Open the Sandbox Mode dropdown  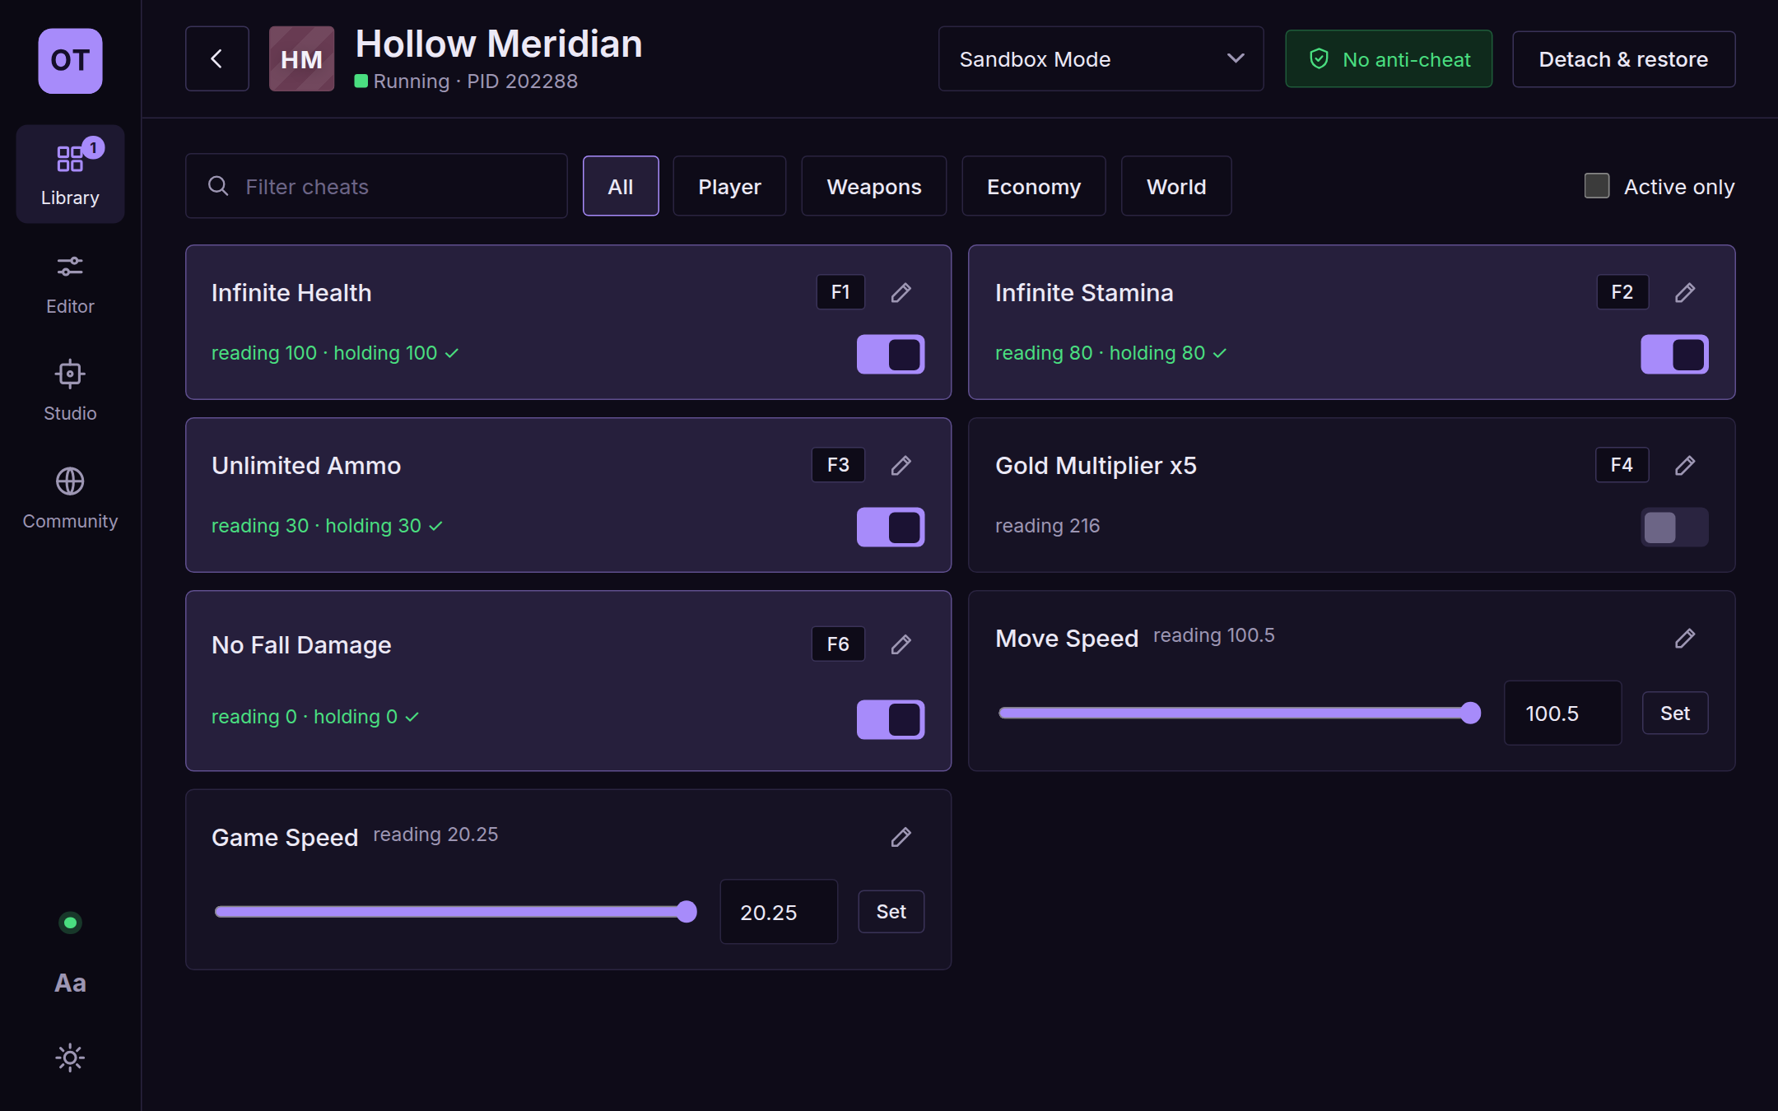pos(1101,58)
